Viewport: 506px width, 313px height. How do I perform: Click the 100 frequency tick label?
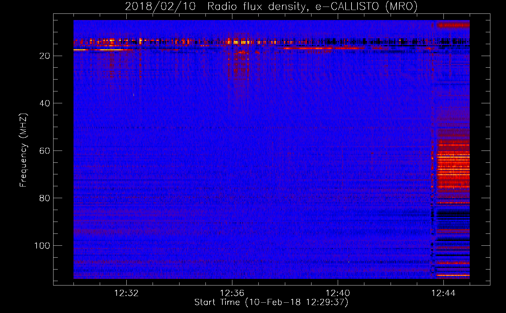(x=42, y=246)
